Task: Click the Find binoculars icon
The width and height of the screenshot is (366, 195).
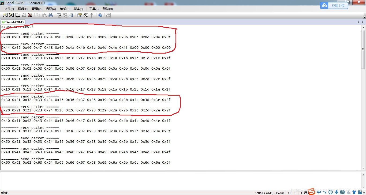Action: 51,15
